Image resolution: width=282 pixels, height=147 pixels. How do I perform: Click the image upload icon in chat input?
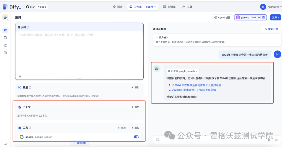click(157, 140)
